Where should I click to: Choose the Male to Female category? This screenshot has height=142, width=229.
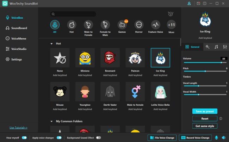pyautogui.click(x=88, y=25)
